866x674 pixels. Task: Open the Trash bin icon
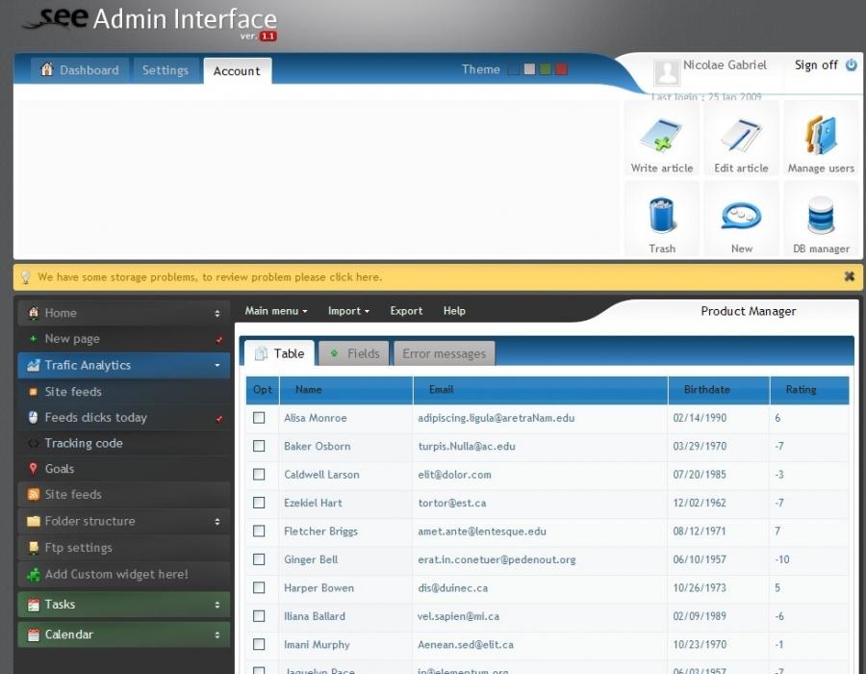[x=662, y=215]
